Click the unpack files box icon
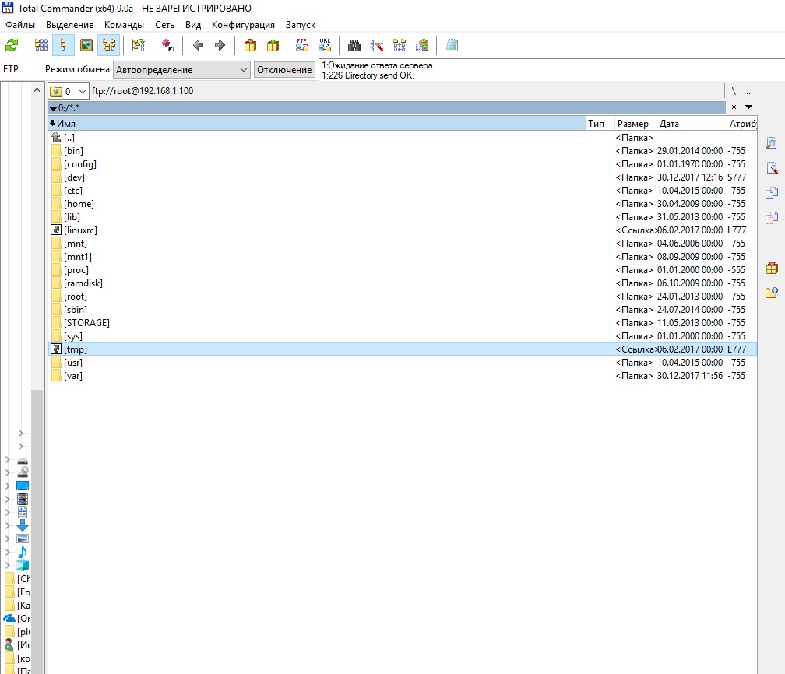This screenshot has width=785, height=674. point(273,46)
